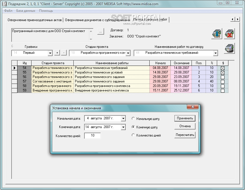
Task: Click the plus button next to Графики
Action: [57, 53]
